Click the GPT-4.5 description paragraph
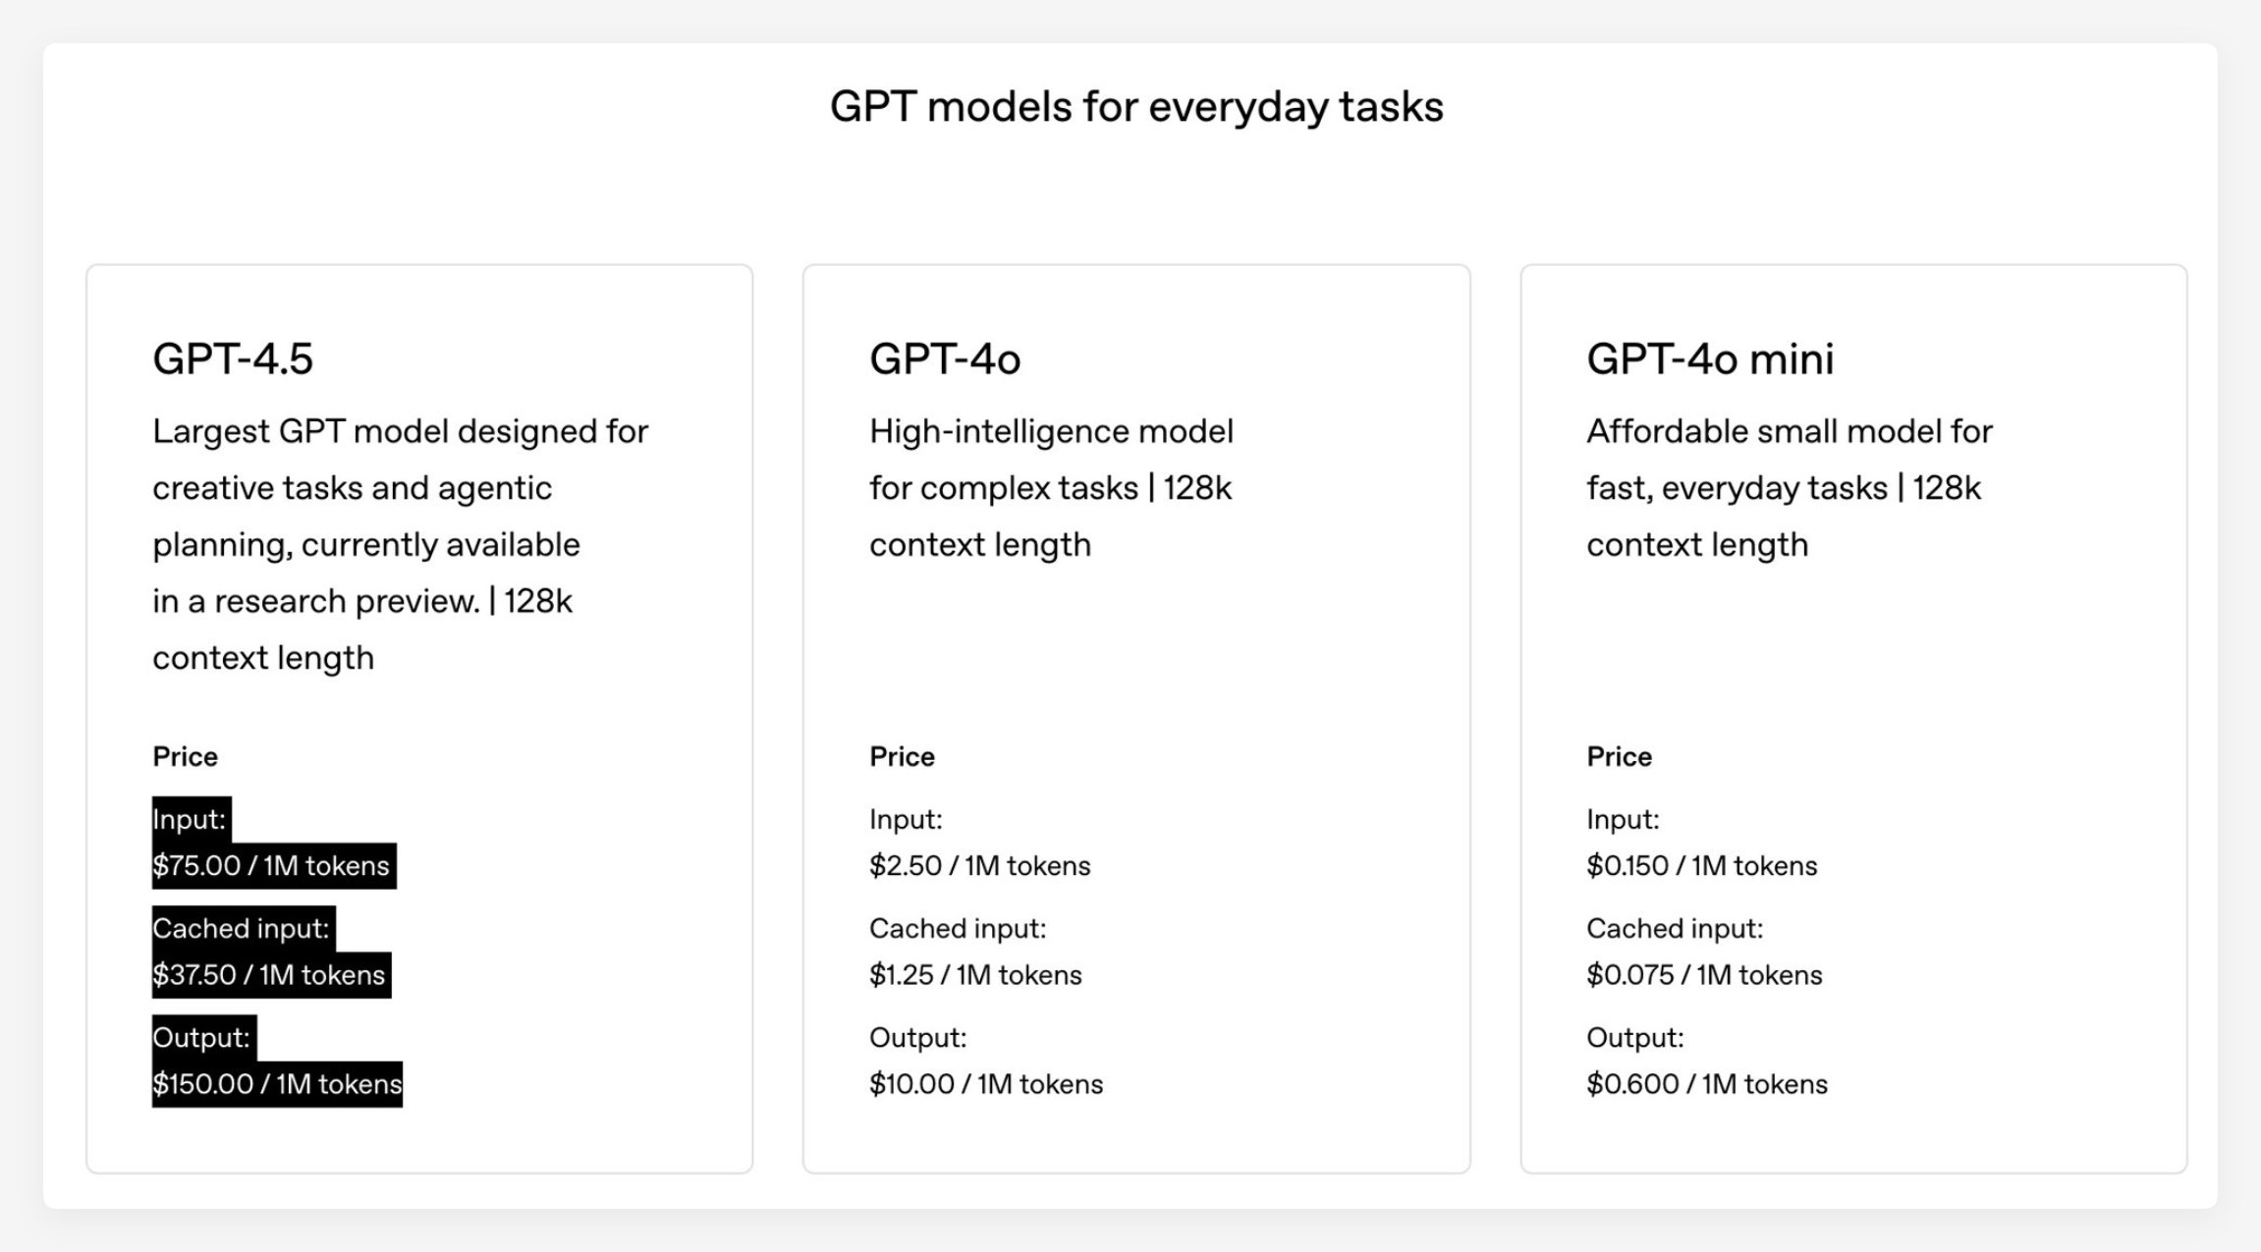This screenshot has width=2261, height=1252. pos(400,544)
